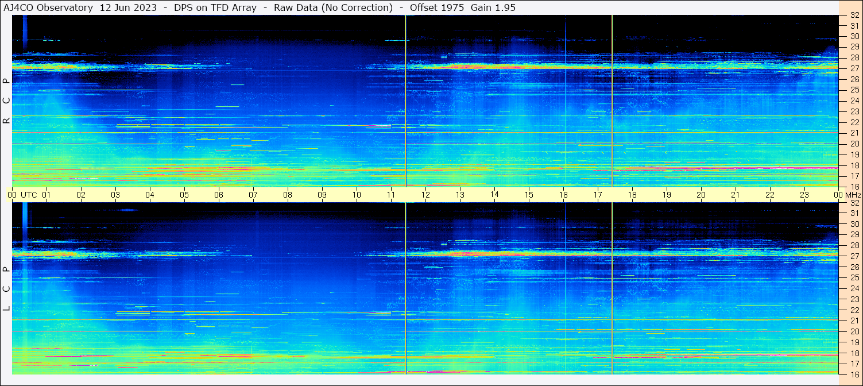Click the 17 MHz label on RCP scale
863x386 pixels.
[854, 176]
